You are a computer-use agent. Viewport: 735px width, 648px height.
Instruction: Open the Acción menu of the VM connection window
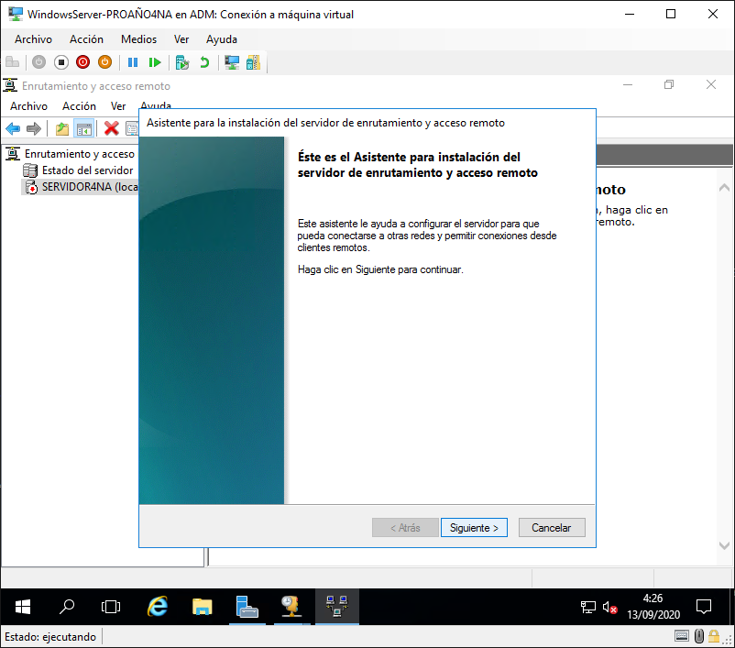[86, 39]
